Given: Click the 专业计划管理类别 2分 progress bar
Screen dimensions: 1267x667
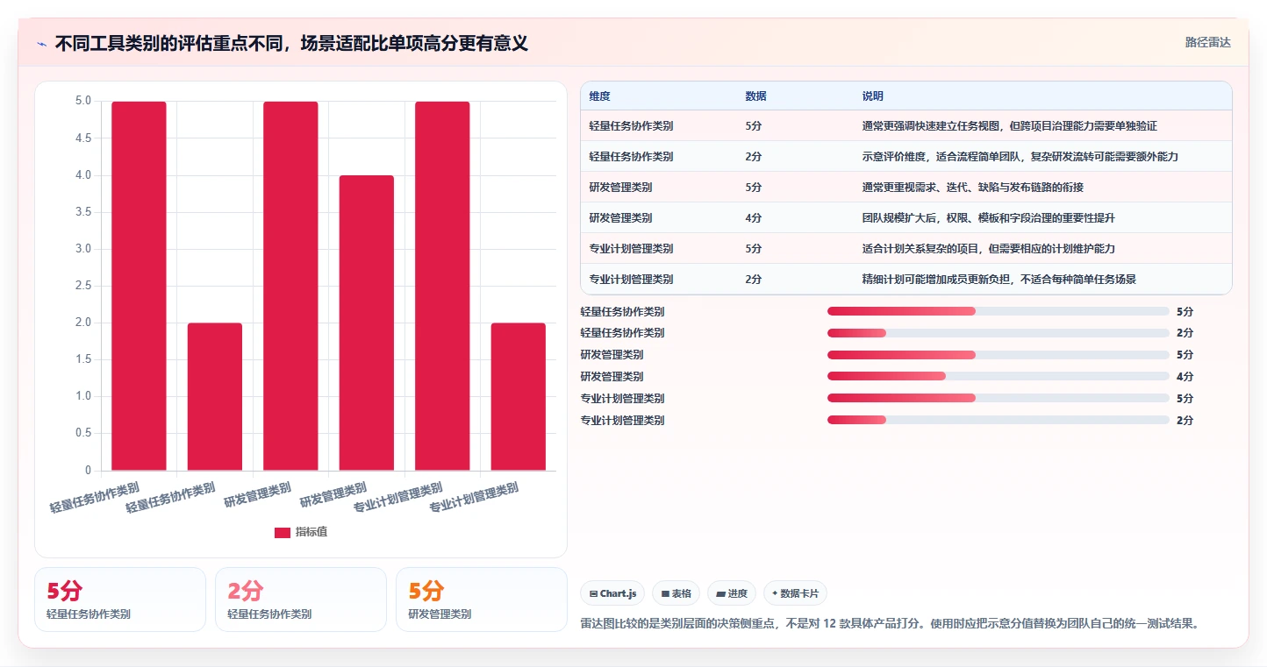Looking at the screenshot, I should (x=999, y=420).
